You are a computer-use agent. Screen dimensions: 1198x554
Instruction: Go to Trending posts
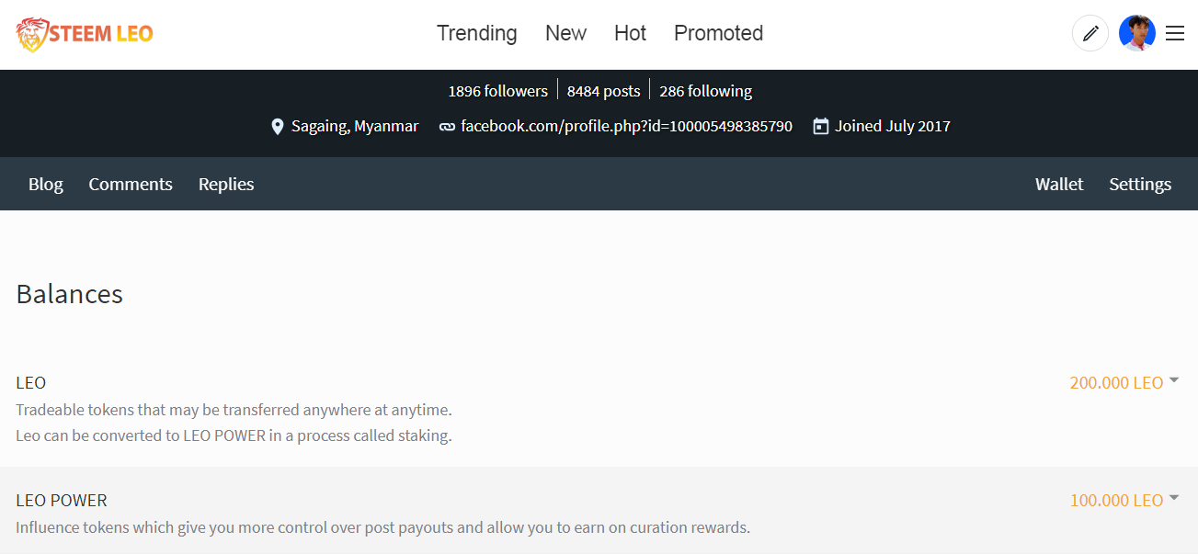[x=477, y=33]
